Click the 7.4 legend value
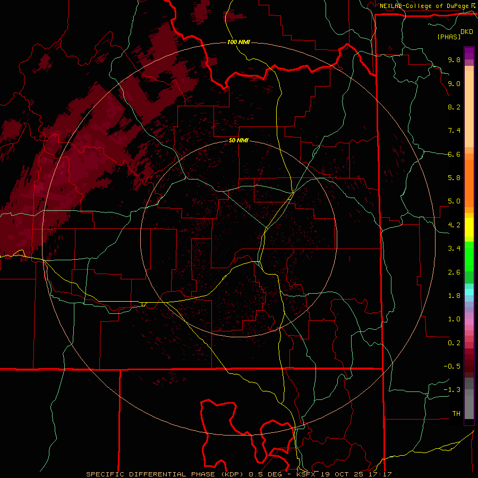Screen dimensions: 478x478 (454, 131)
